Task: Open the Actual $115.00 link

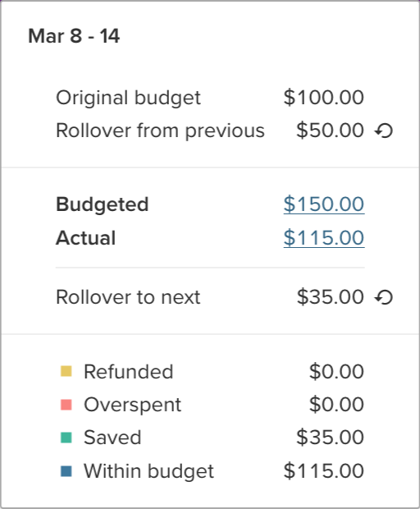Action: [x=324, y=237]
